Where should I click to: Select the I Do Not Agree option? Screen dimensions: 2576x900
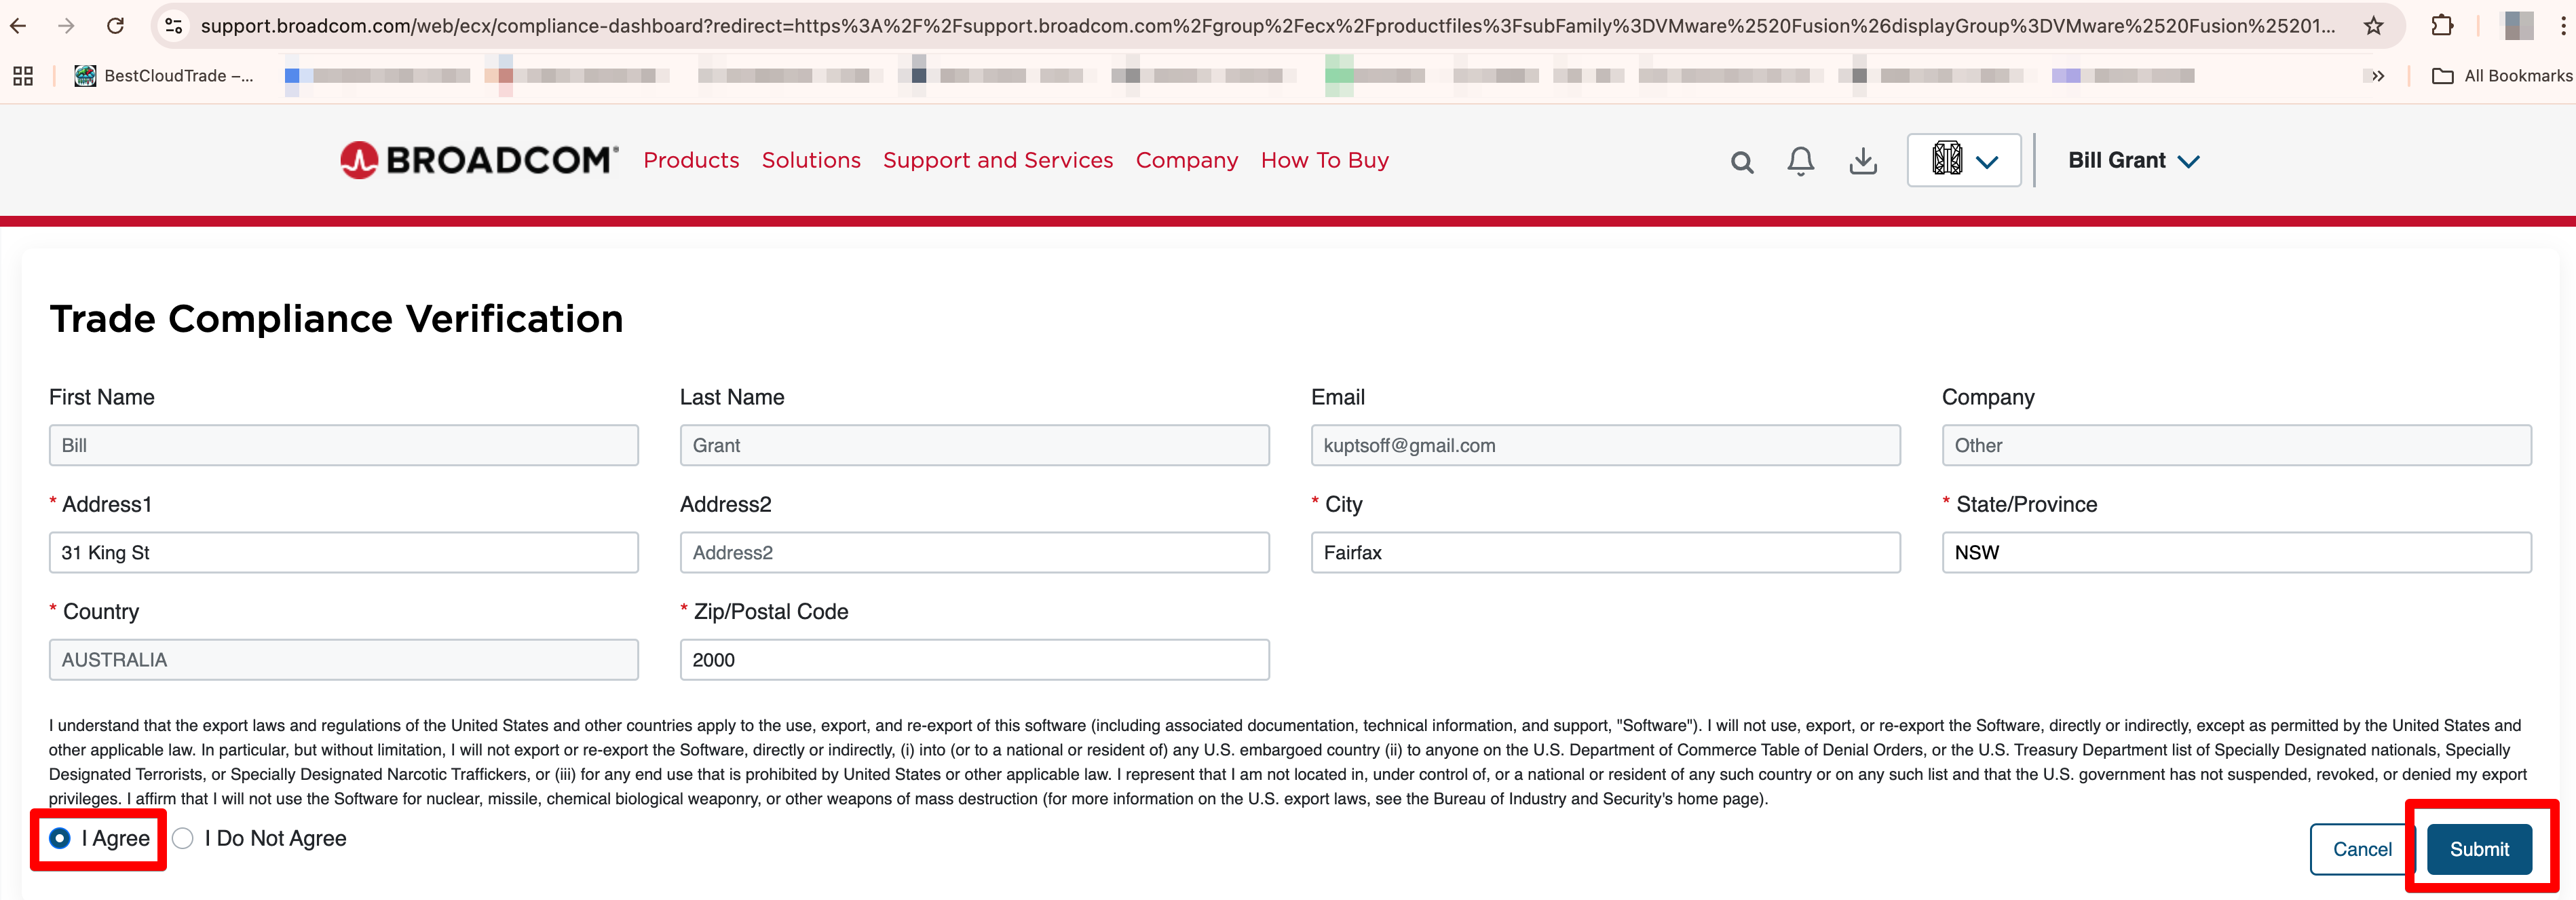[183, 838]
